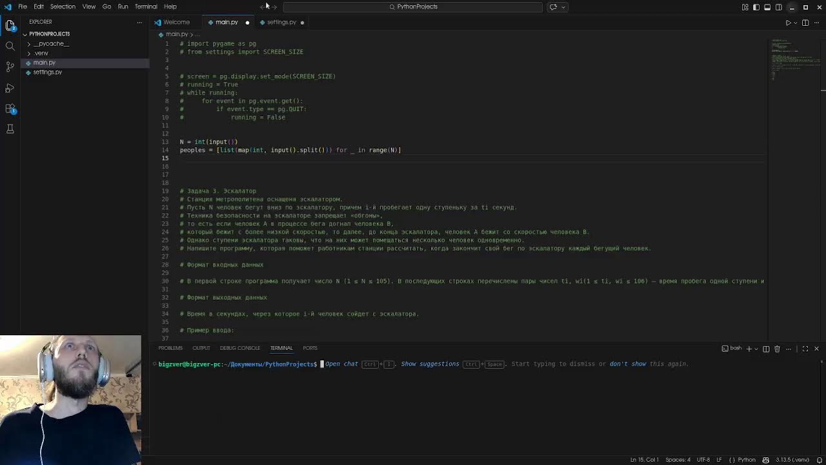This screenshot has height=465, width=826.
Task: Kill terminal with the trash icon
Action: click(777, 349)
